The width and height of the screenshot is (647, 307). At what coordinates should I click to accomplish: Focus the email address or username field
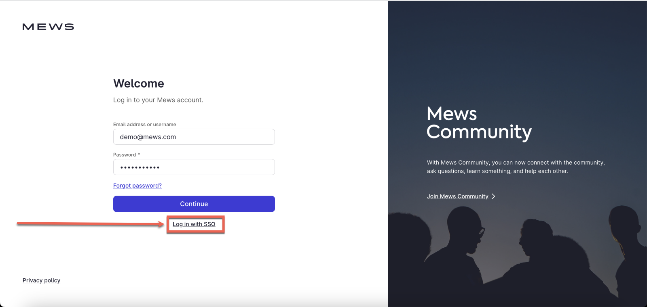click(194, 137)
